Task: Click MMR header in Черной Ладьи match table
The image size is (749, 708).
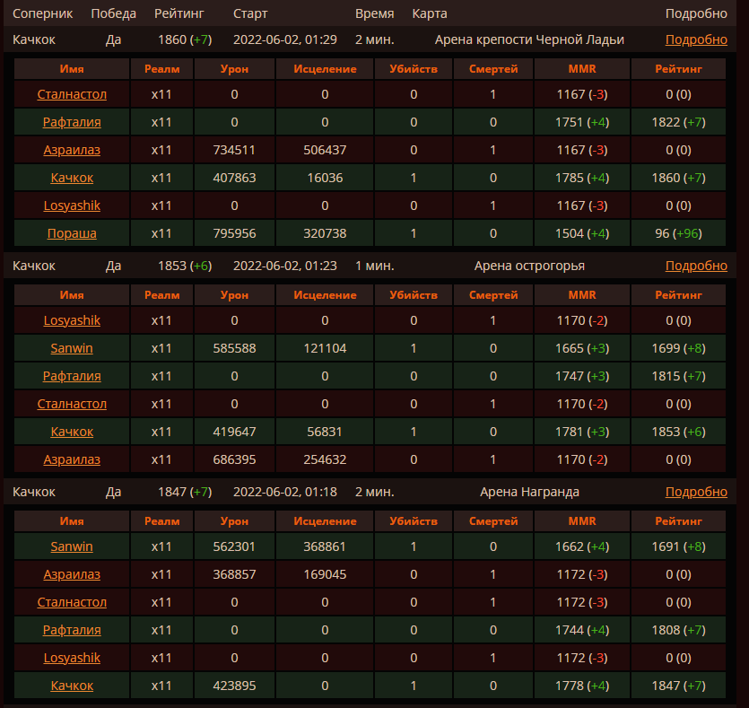Action: click(581, 69)
